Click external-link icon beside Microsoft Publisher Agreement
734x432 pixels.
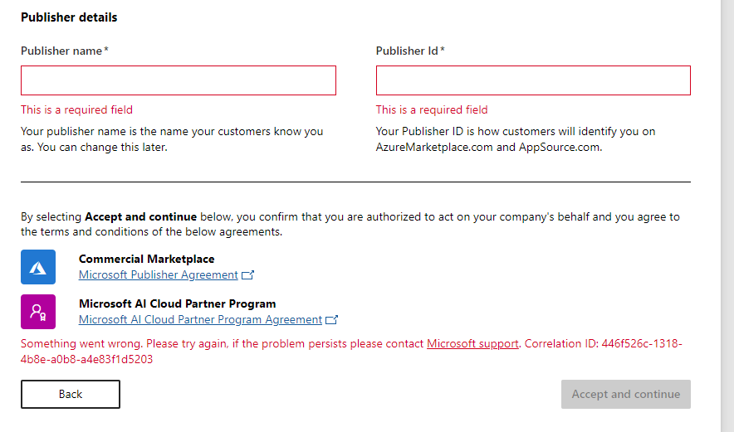247,275
